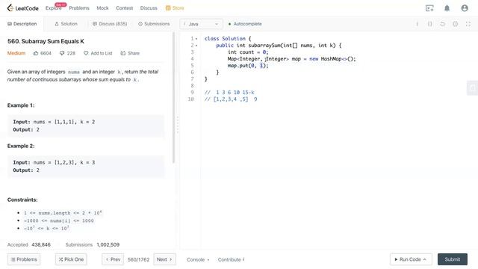Switch to the Description tab
Screen dimensions: 478x269
(22, 24)
